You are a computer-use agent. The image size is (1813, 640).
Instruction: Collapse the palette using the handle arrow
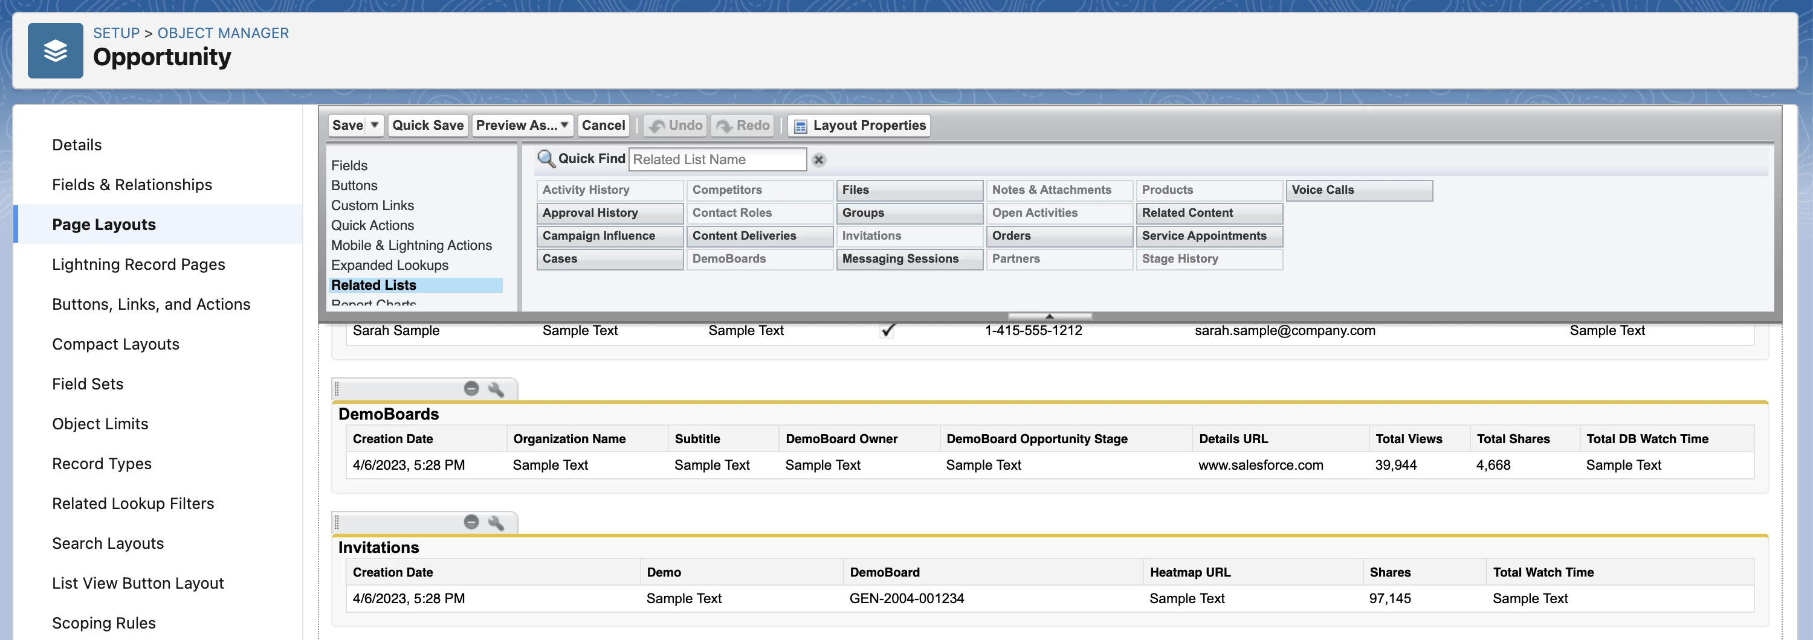coord(1049,316)
